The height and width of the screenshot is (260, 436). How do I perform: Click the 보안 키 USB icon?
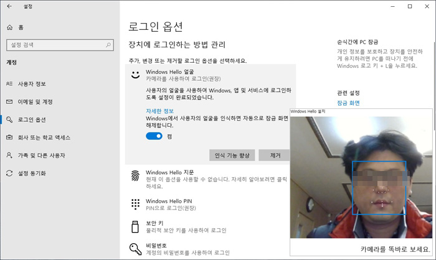pyautogui.click(x=135, y=226)
